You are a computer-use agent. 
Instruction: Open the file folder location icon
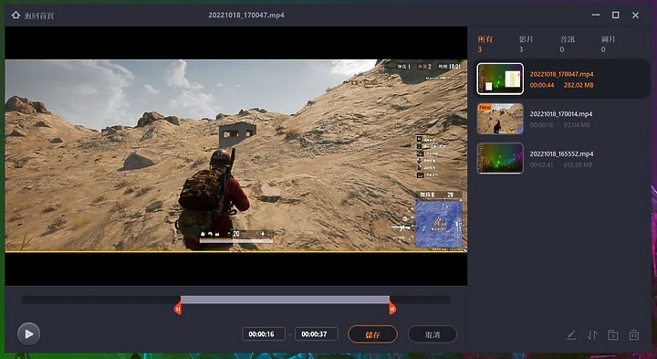click(x=613, y=335)
